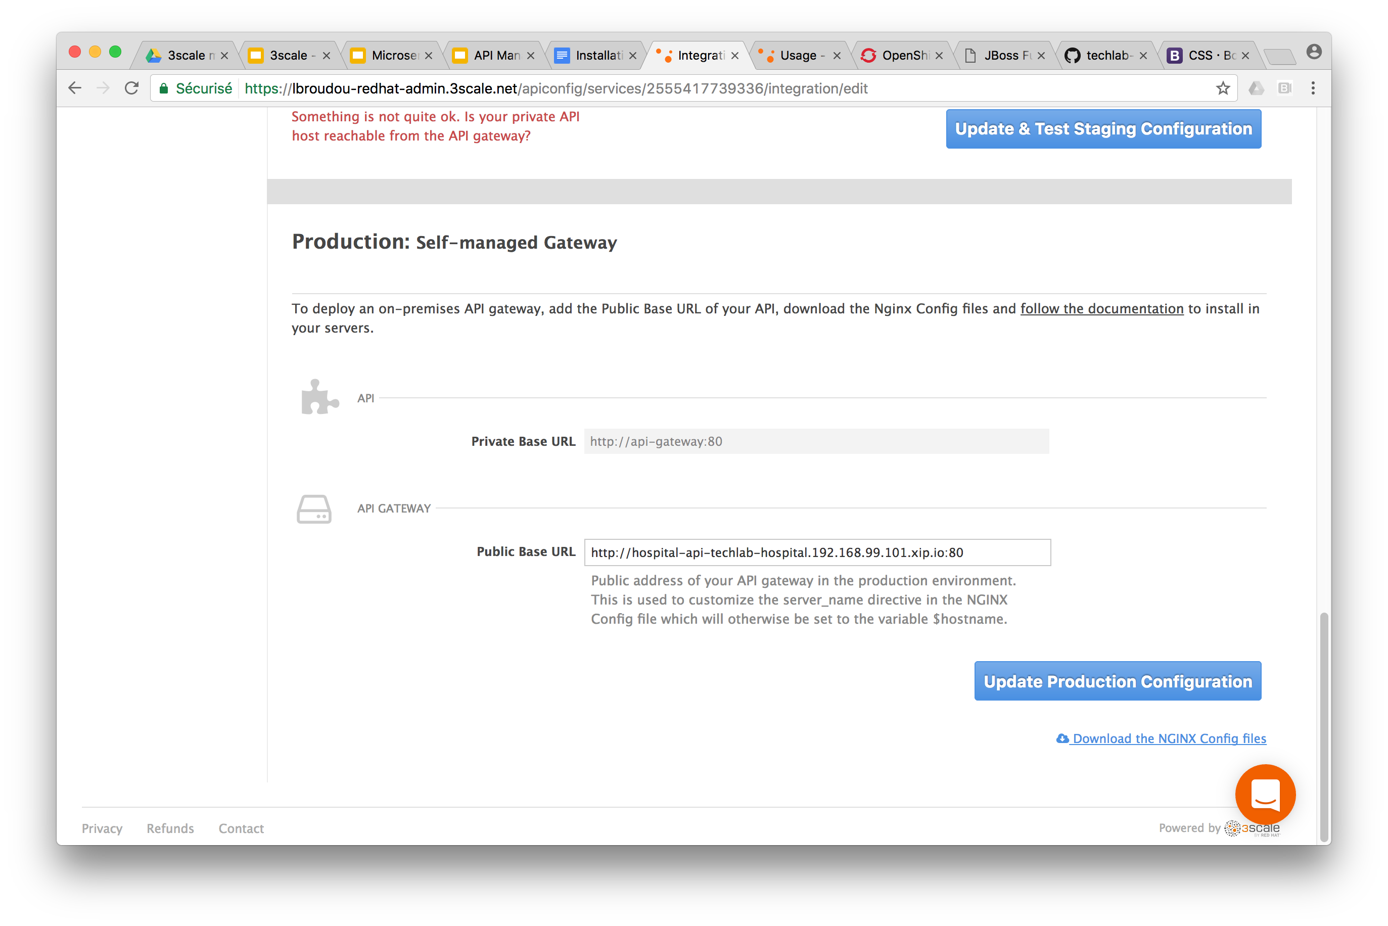Image resolution: width=1388 pixels, height=926 pixels.
Task: Click Download the NGINX Config files
Action: (x=1165, y=738)
